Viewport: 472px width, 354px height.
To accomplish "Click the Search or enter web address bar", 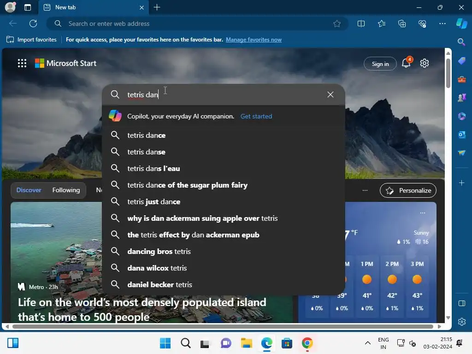I will (x=197, y=24).
